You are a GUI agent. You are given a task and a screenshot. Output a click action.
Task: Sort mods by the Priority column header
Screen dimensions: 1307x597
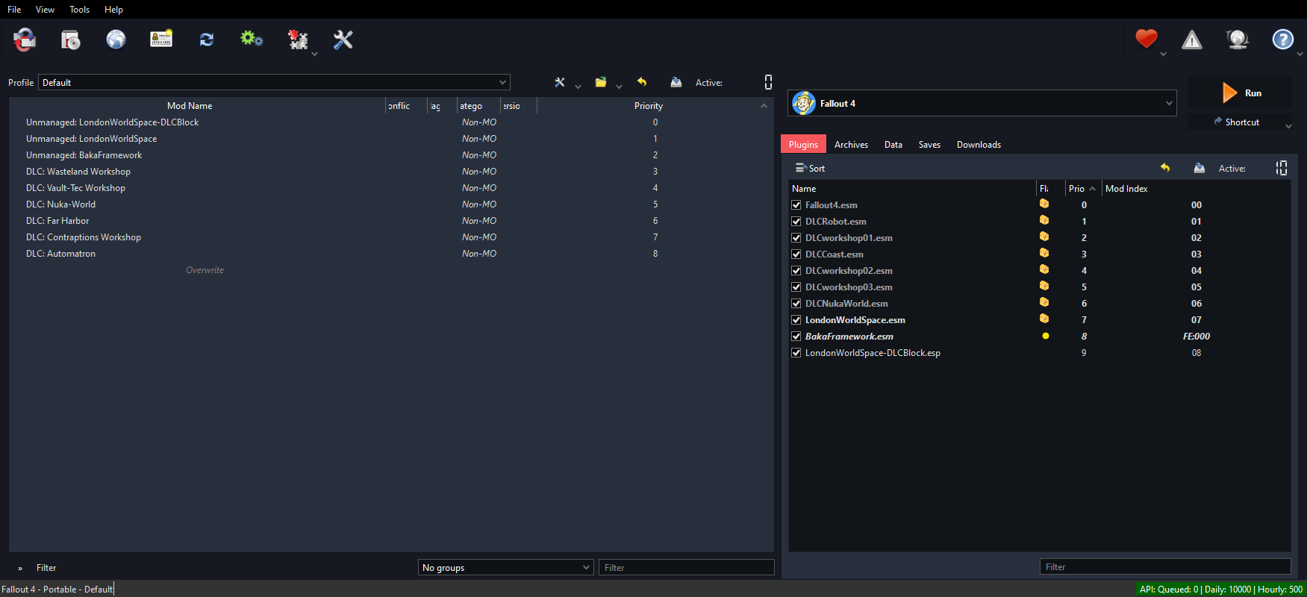pyautogui.click(x=648, y=106)
